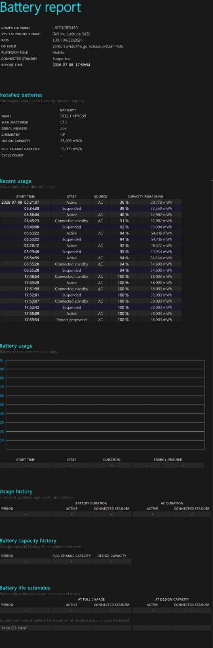Viewport: 213px width, 648px height.
Task: Select the 91 % capacity cell
Action: pos(124,221)
